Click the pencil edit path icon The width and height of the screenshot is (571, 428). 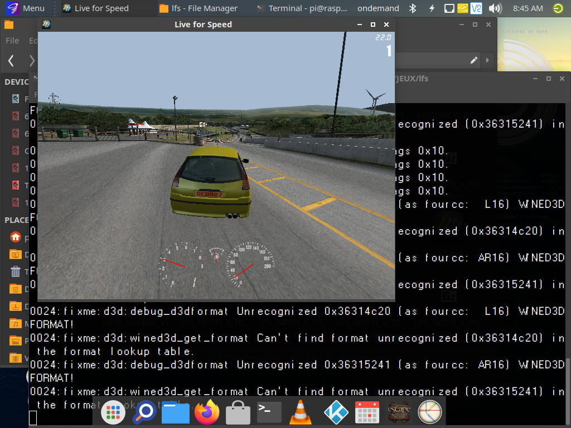pyautogui.click(x=473, y=60)
